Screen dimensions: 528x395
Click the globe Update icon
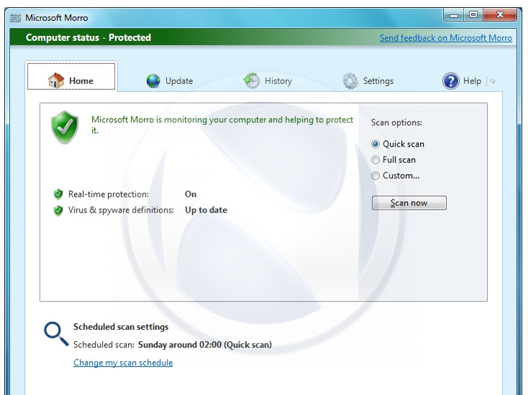(153, 81)
